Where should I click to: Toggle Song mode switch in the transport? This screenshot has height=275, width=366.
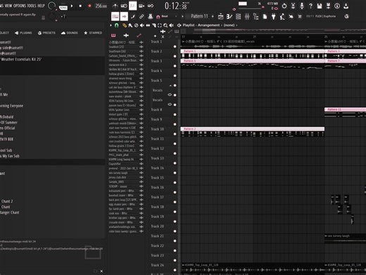pyautogui.click(x=63, y=7)
